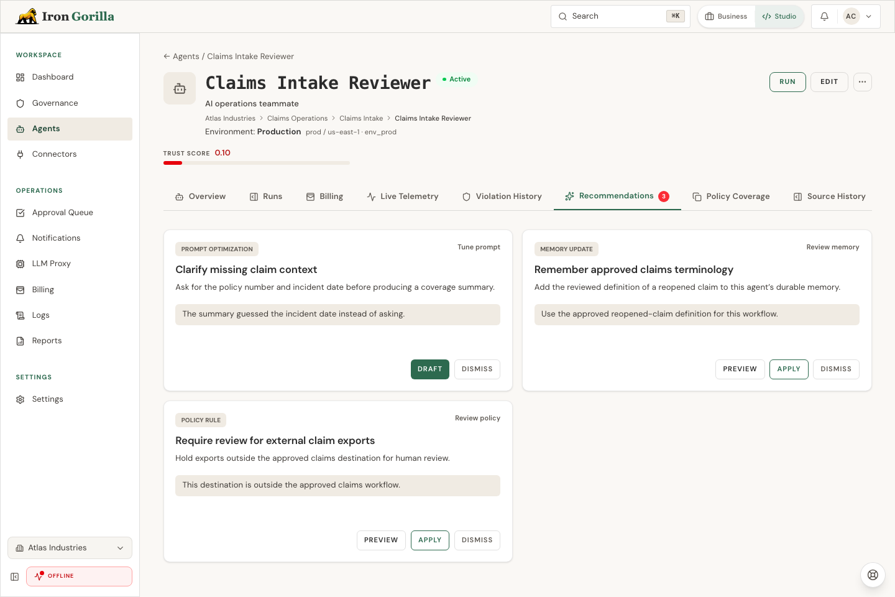Switch to Studio mode
Image resolution: width=895 pixels, height=597 pixels.
tap(779, 17)
